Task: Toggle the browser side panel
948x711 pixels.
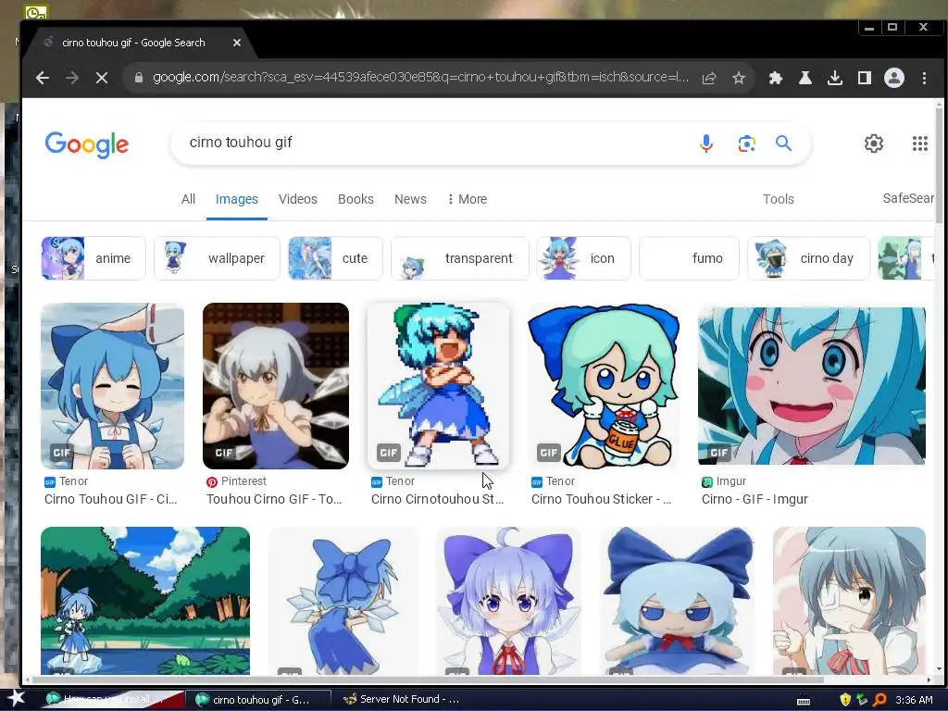Action: (865, 78)
